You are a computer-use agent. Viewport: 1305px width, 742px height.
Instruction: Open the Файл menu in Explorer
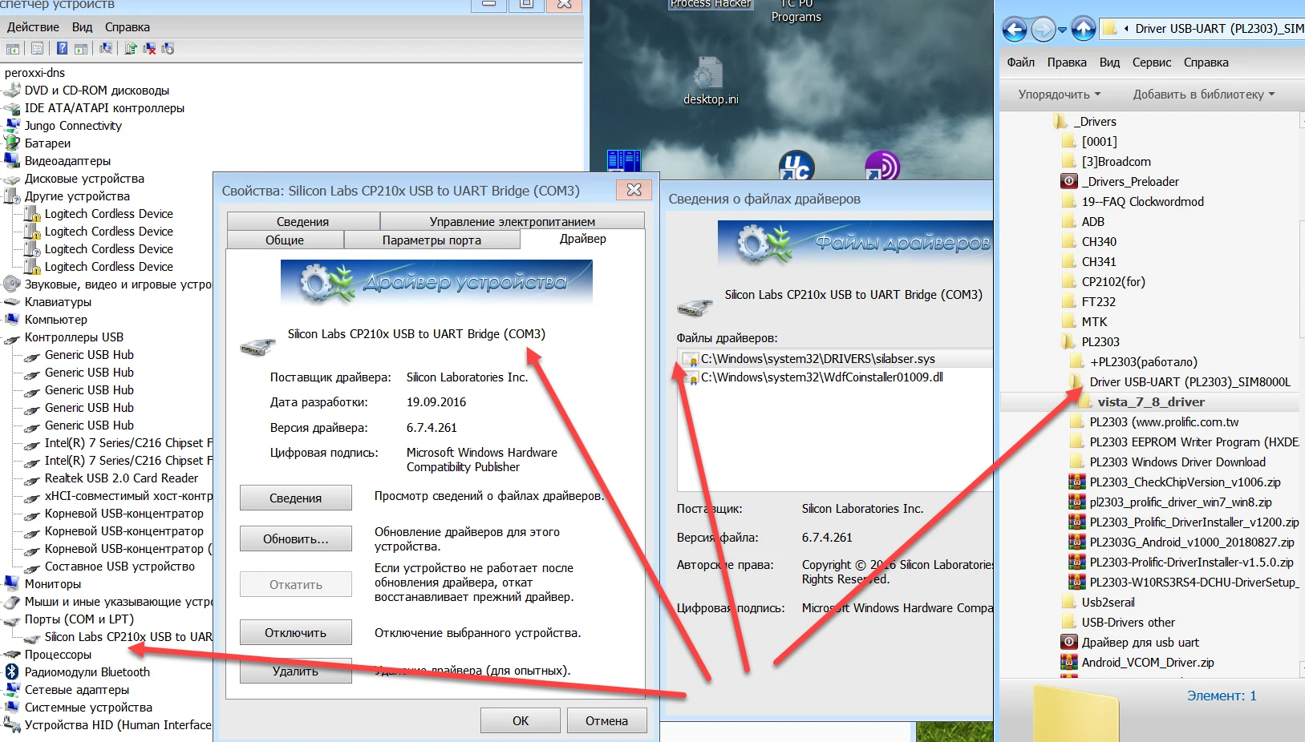point(1020,63)
